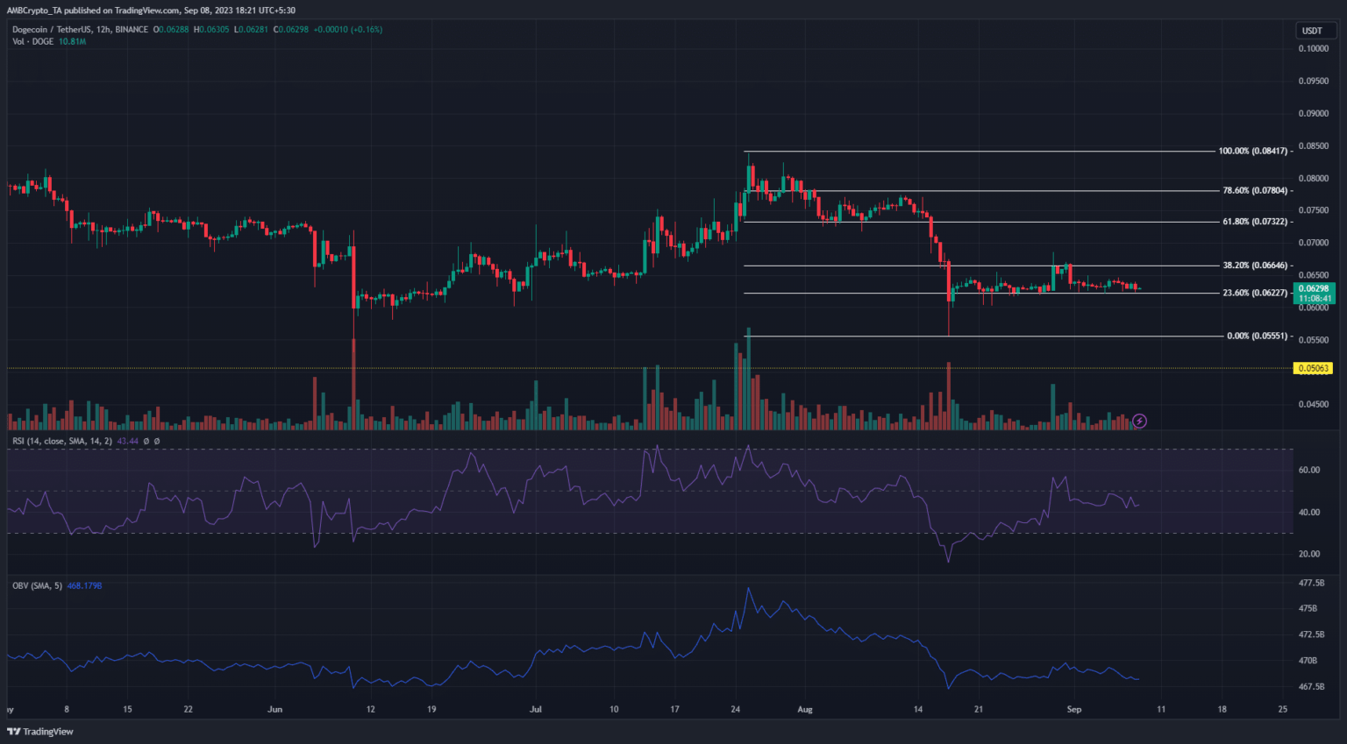Click the purple lightning bolt event icon
1347x744 pixels.
pos(1139,422)
